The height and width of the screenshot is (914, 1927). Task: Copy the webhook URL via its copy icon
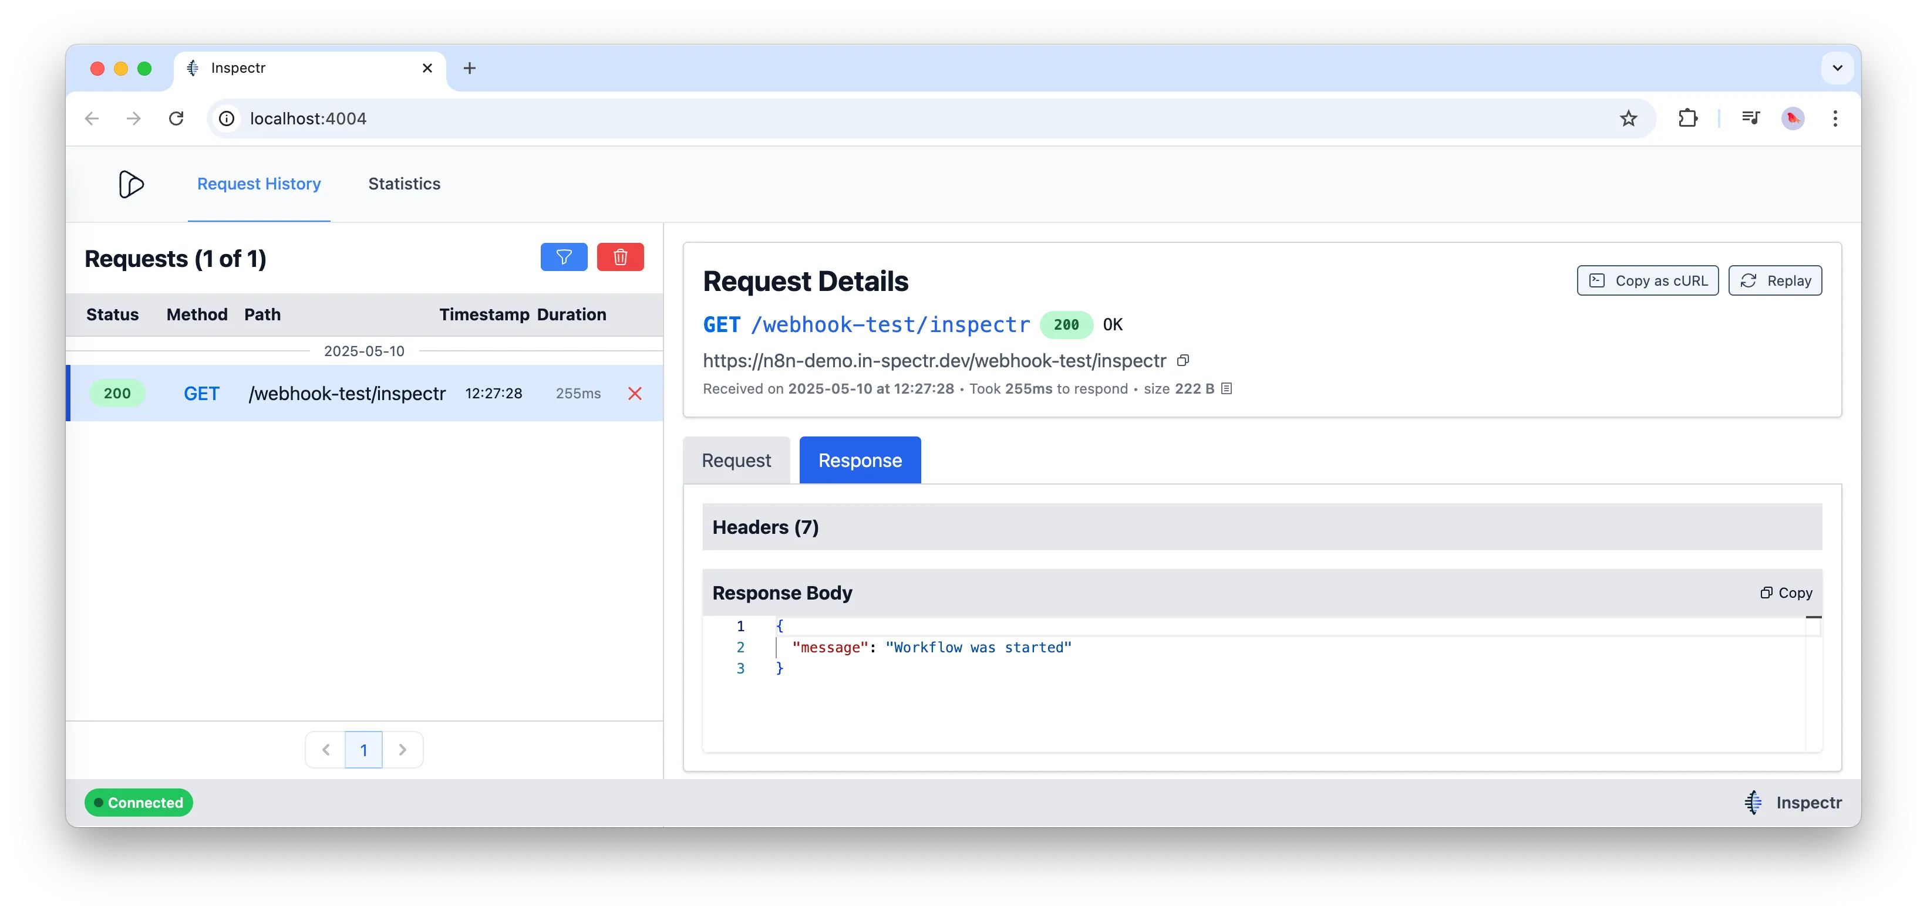pyautogui.click(x=1183, y=360)
